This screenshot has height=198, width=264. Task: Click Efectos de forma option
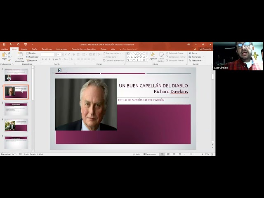coord(175,61)
